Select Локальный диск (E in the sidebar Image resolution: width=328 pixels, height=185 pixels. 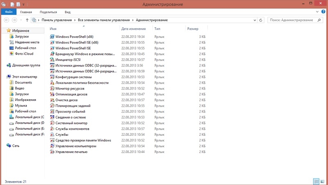coord(30,128)
